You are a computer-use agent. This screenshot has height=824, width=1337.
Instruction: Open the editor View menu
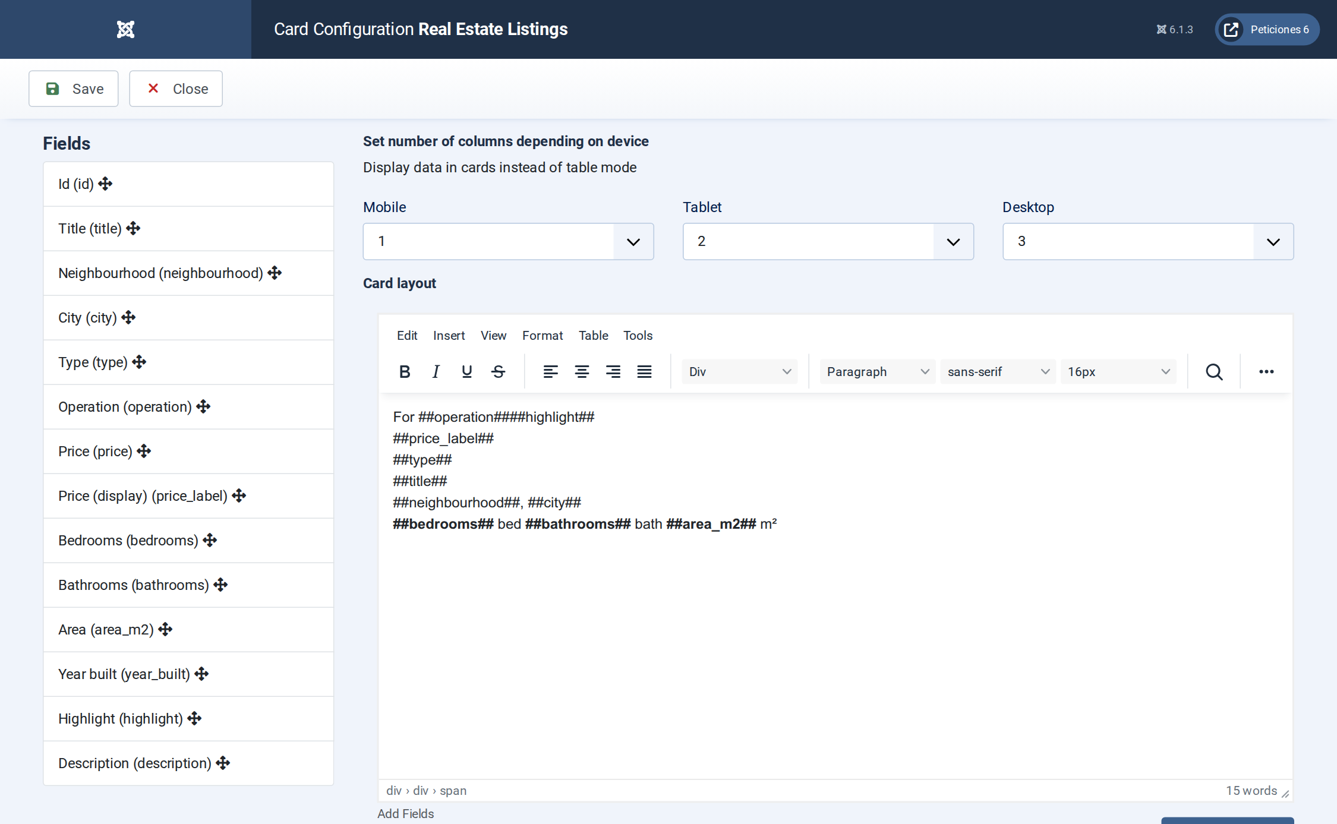[x=493, y=336]
